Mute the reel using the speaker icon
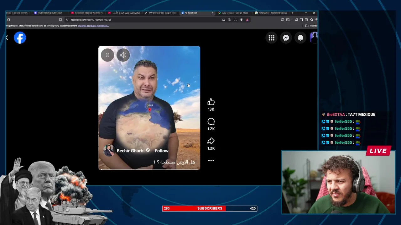Screen dimensions: 401x225 pyautogui.click(x=123, y=55)
